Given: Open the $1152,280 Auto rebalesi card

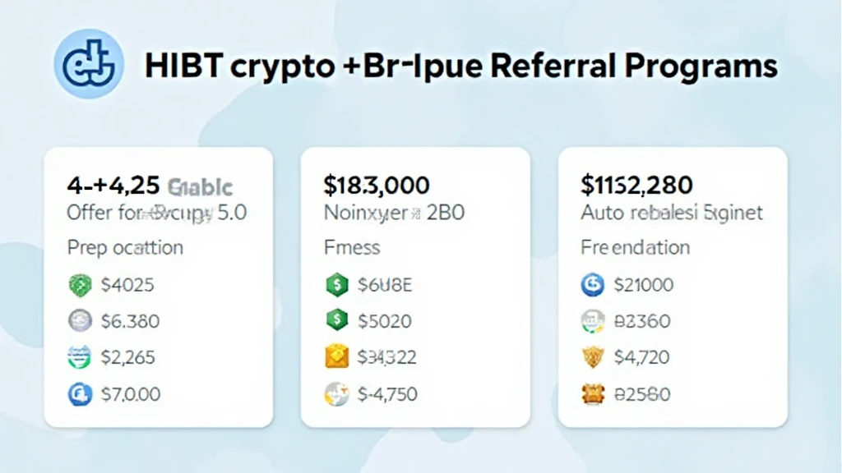Looking at the screenshot, I should pyautogui.click(x=673, y=287).
